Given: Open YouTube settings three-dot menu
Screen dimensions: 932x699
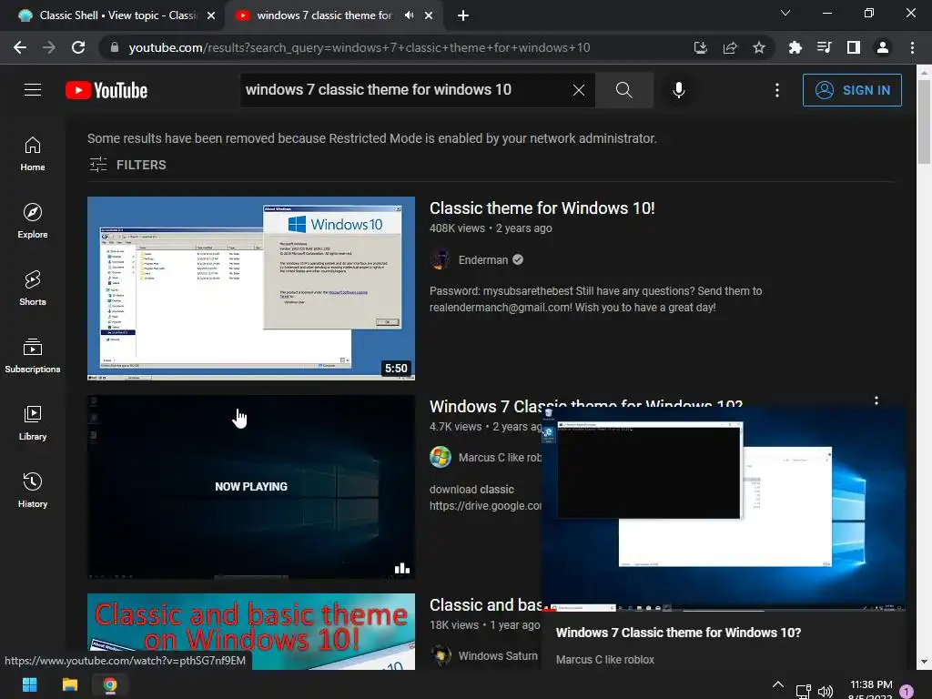Looking at the screenshot, I should (777, 90).
